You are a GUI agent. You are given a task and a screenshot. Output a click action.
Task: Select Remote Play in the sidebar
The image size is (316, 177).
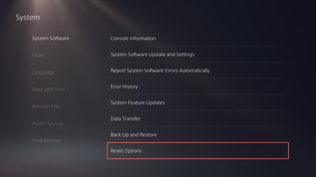pyautogui.click(x=46, y=106)
